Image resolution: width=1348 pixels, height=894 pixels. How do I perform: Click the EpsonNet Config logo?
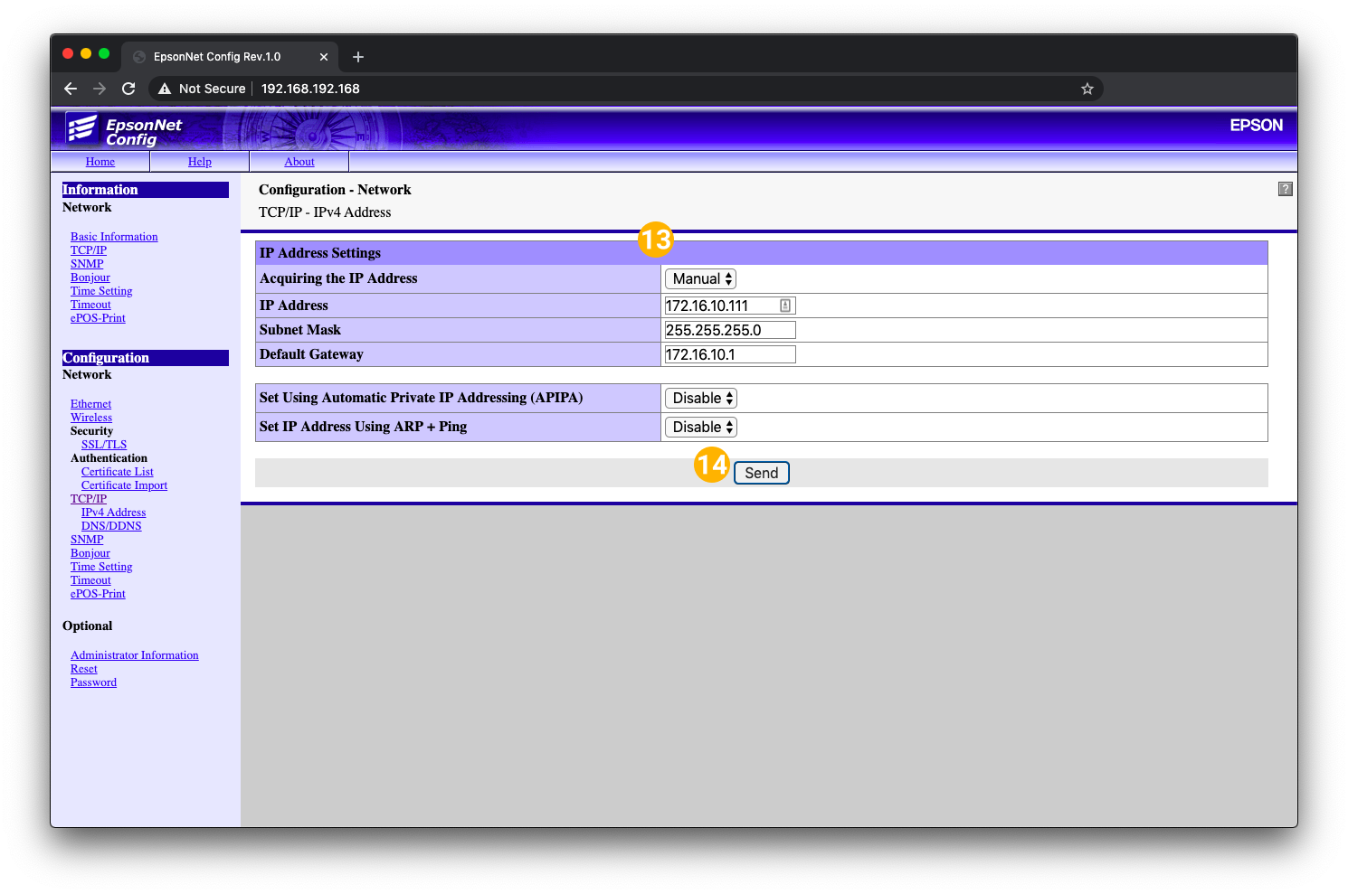124,130
